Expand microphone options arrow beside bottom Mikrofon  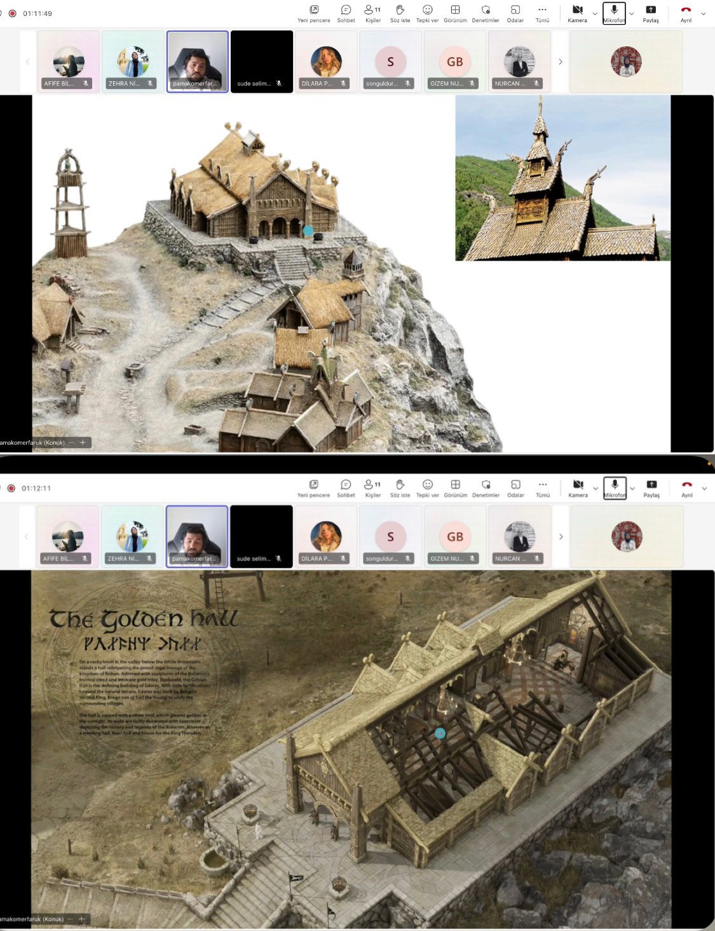click(x=632, y=489)
